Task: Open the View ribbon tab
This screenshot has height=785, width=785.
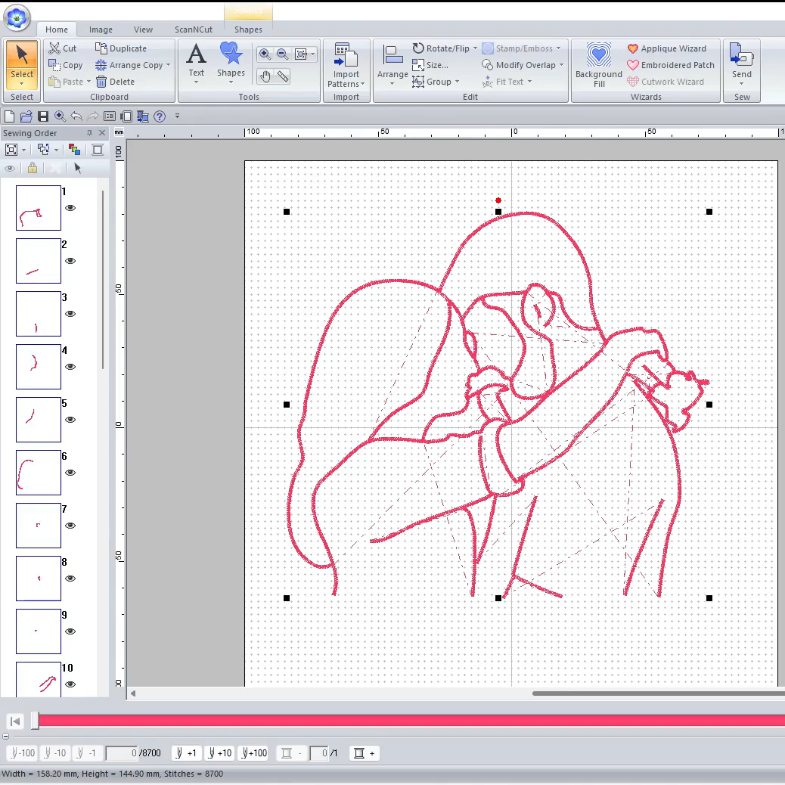Action: pos(143,29)
